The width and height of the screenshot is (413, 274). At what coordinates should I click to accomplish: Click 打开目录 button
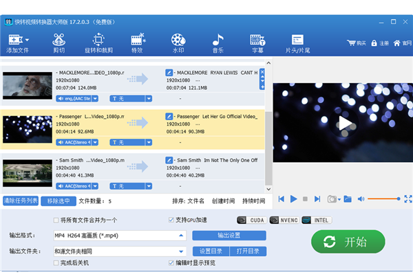click(x=248, y=251)
